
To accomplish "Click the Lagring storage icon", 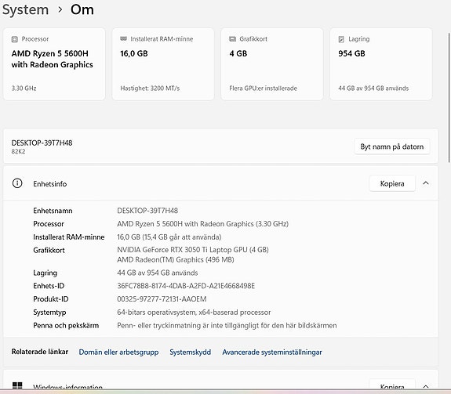I will coord(341,39).
